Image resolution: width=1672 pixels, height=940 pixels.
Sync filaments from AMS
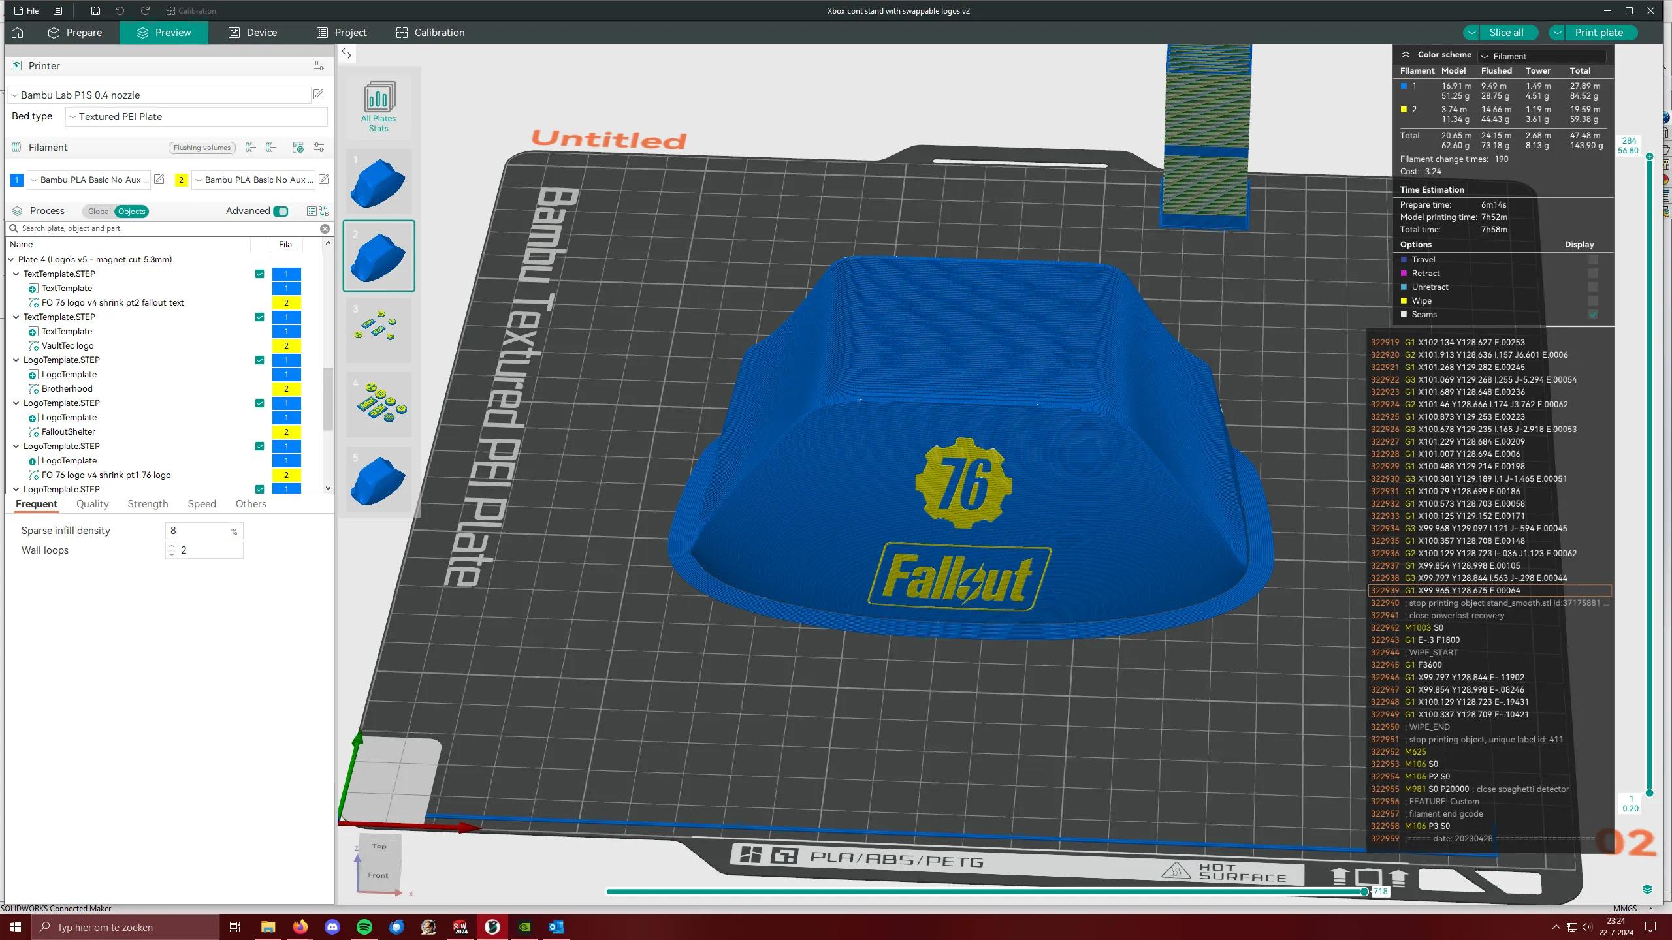click(298, 148)
